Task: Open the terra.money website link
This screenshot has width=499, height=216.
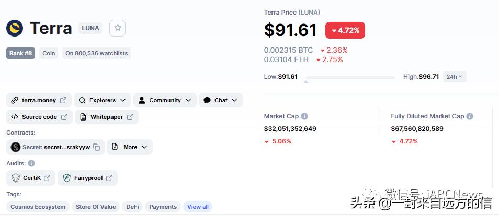Action: (x=38, y=100)
